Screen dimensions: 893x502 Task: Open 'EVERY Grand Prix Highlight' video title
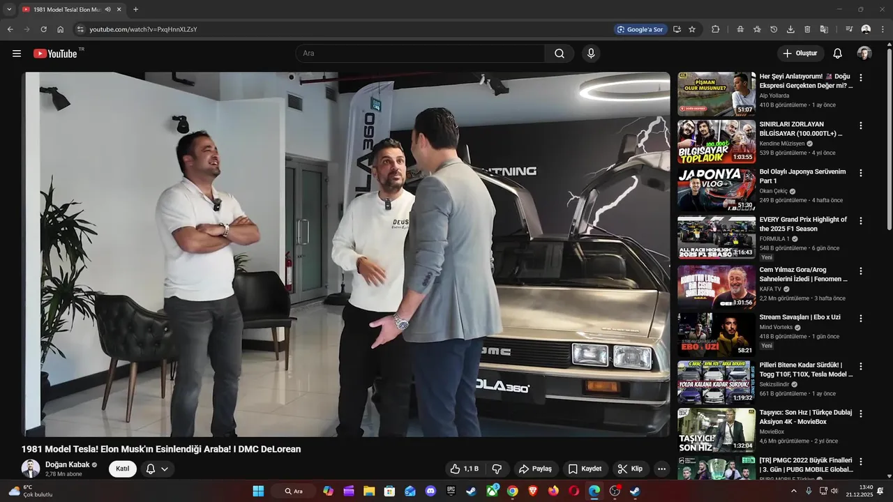pyautogui.click(x=803, y=224)
